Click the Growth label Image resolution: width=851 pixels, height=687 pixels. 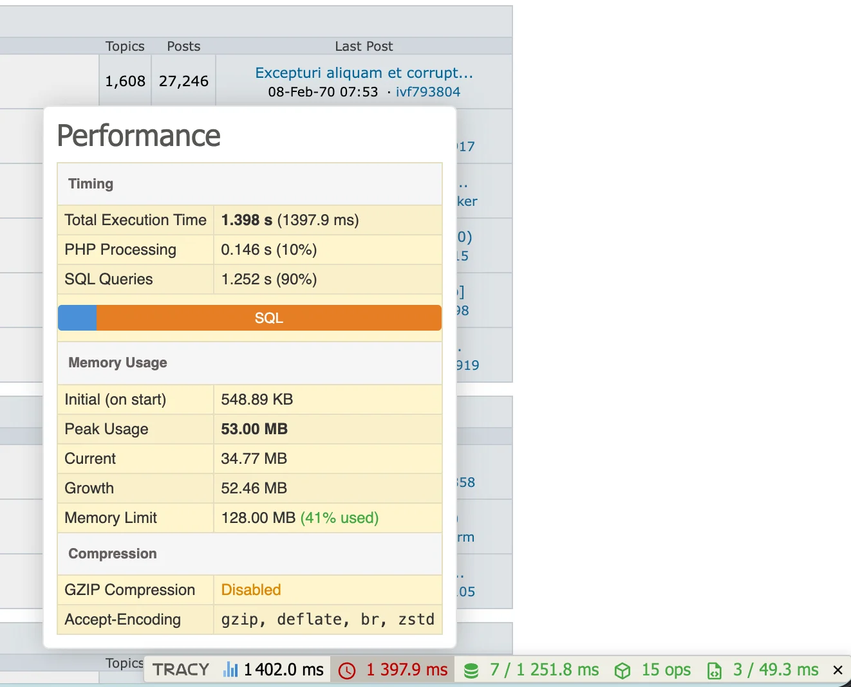(x=89, y=488)
